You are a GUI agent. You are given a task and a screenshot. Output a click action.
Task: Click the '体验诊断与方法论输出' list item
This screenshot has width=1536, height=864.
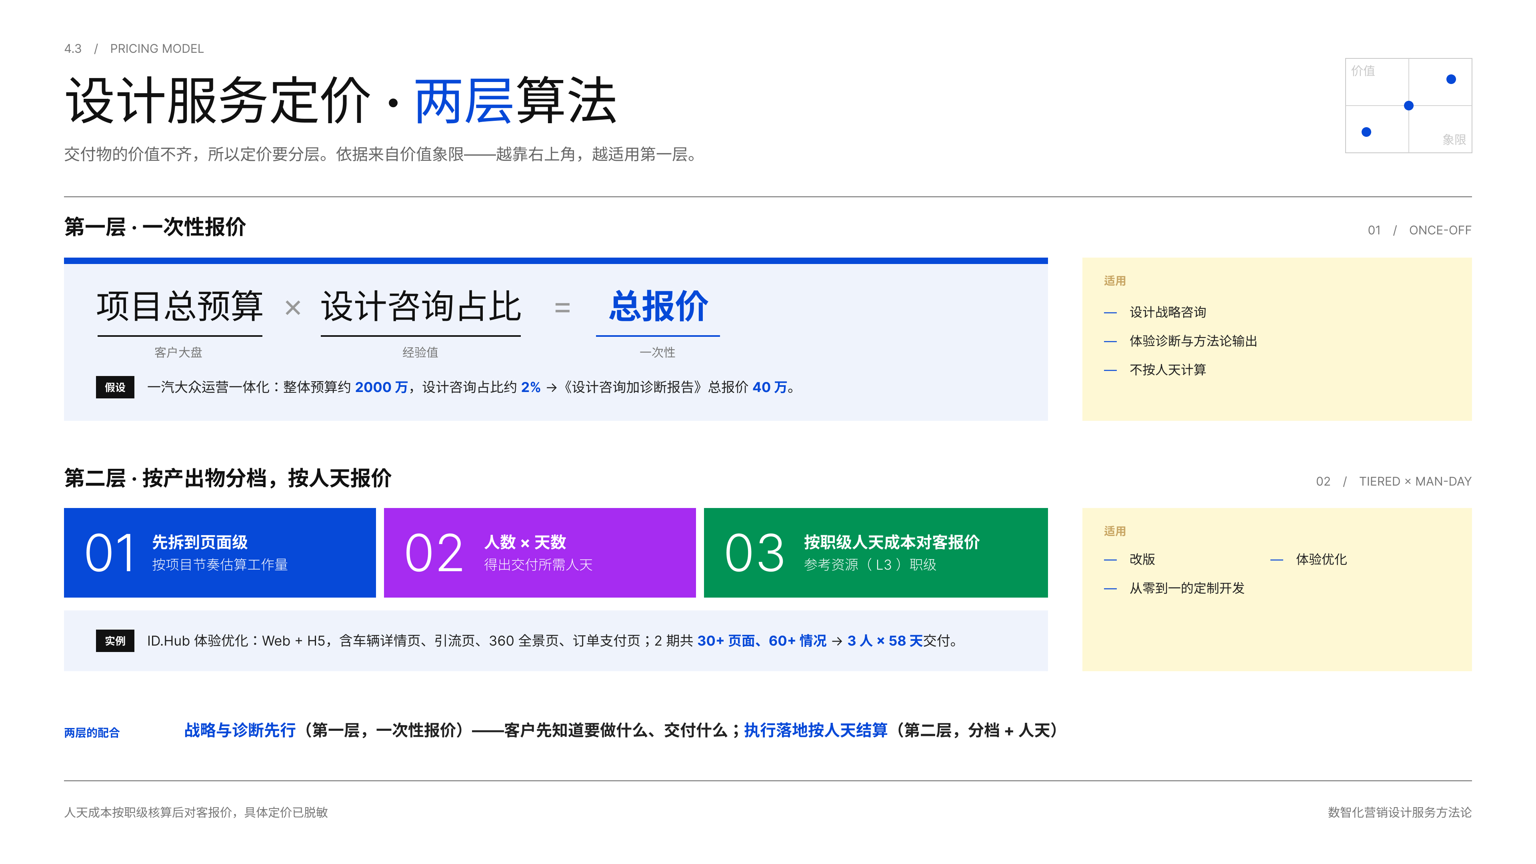[x=1193, y=341]
